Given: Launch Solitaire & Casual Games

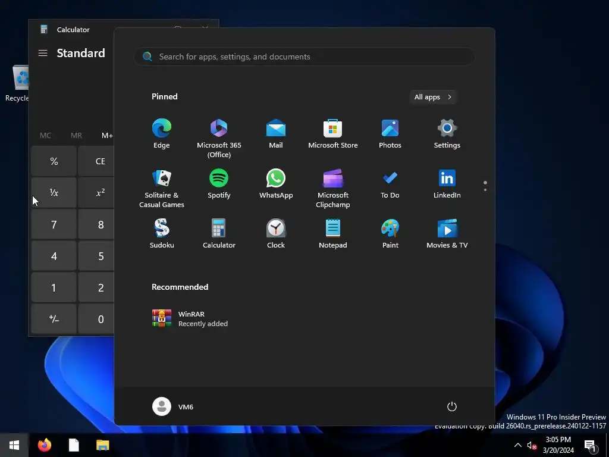Looking at the screenshot, I should (x=162, y=189).
